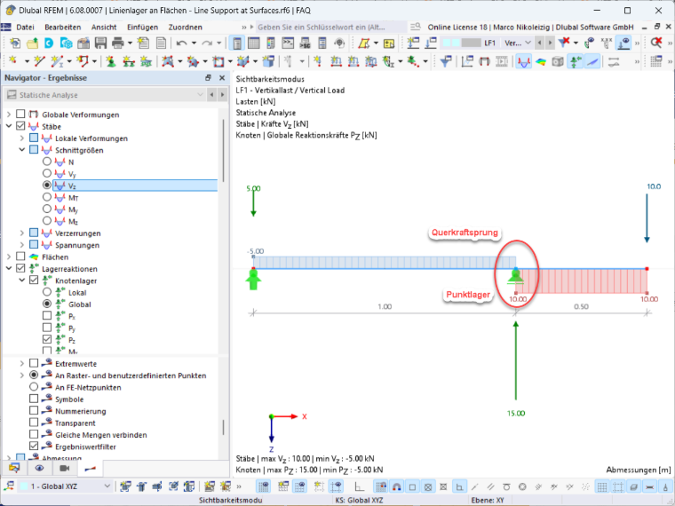Select the Lokal radio button under Knotenlager
Viewport: 675px width, 506px height.
click(x=47, y=292)
